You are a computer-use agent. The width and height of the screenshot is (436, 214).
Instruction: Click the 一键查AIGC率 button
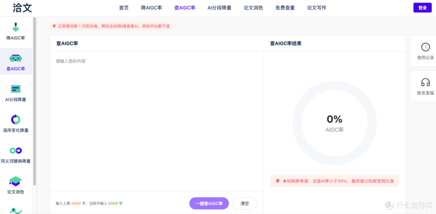209,204
